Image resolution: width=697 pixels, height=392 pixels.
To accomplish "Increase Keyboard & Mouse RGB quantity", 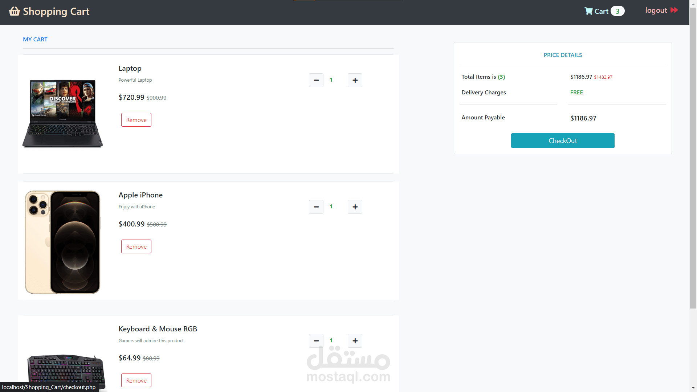I will click(x=355, y=341).
